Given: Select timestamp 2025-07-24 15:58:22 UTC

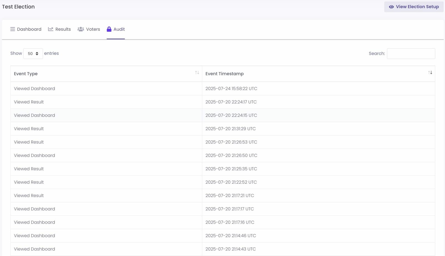Looking at the screenshot, I should point(231,89).
